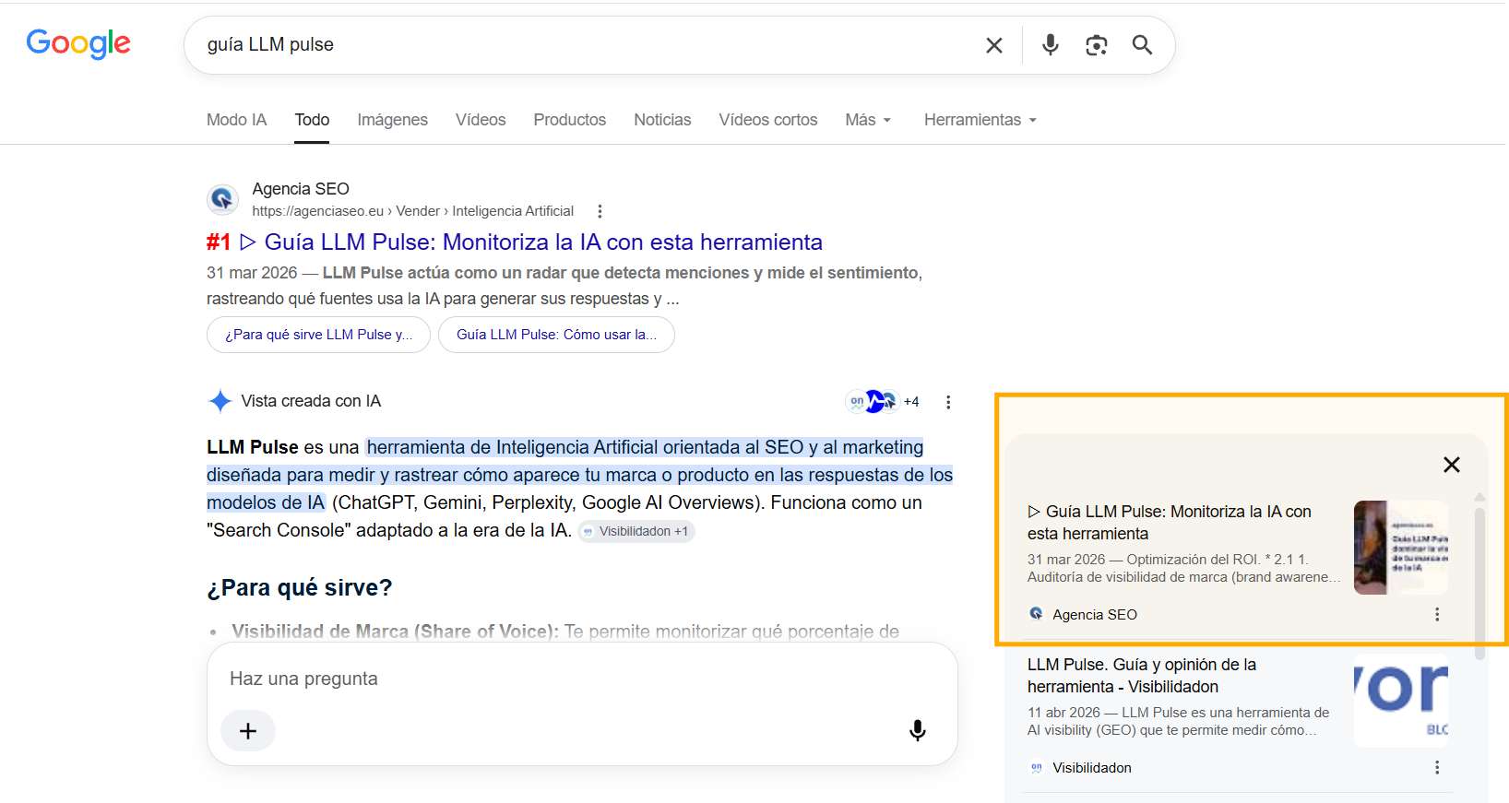Expand the Más dropdown
The width and height of the screenshot is (1509, 803).
point(868,120)
